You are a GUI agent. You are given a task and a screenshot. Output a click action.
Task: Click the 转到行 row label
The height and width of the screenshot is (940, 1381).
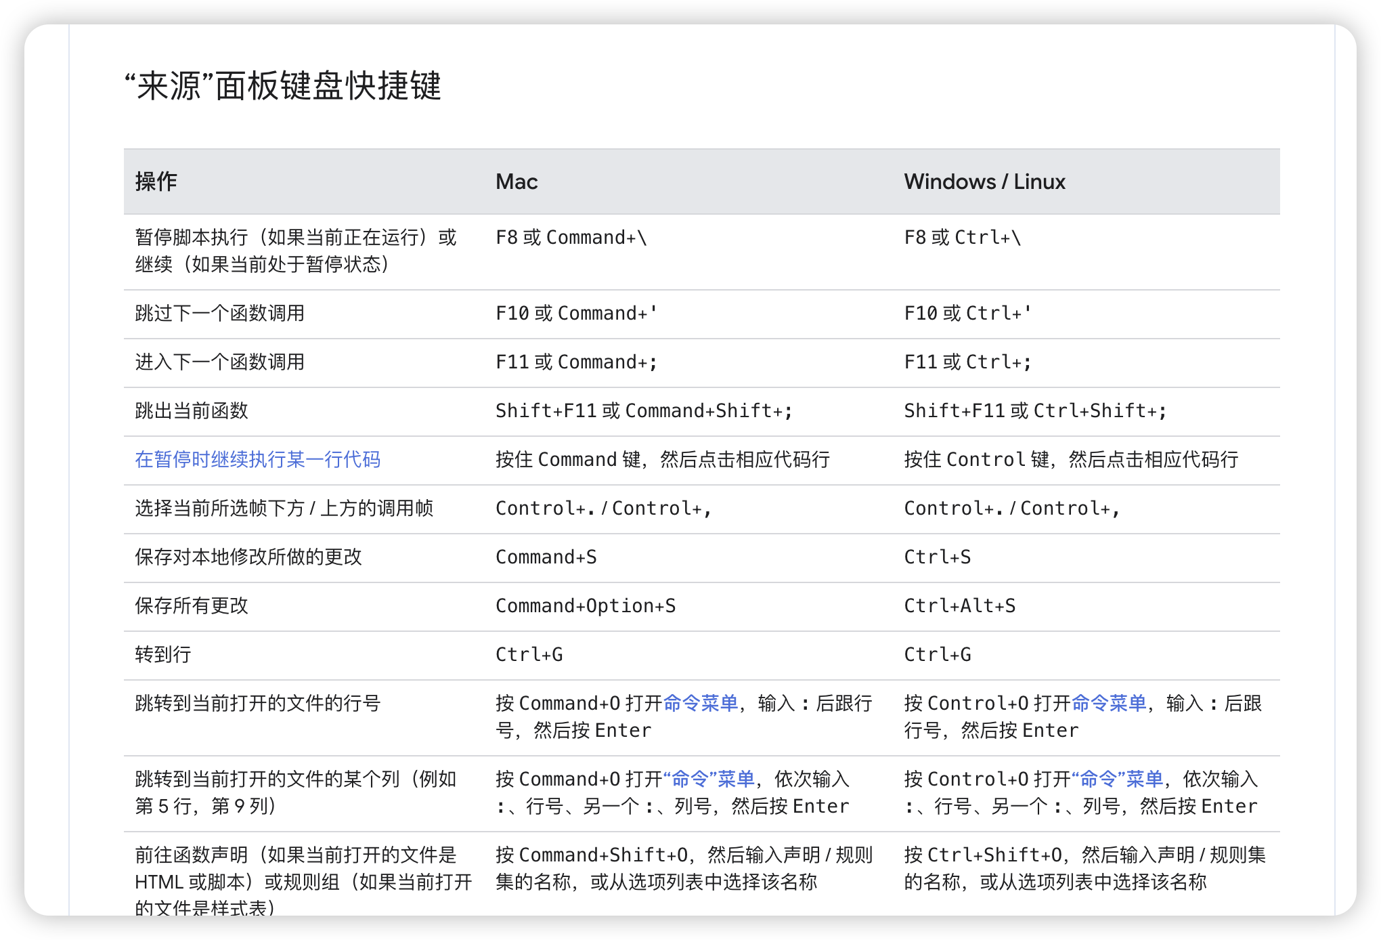pyautogui.click(x=163, y=655)
